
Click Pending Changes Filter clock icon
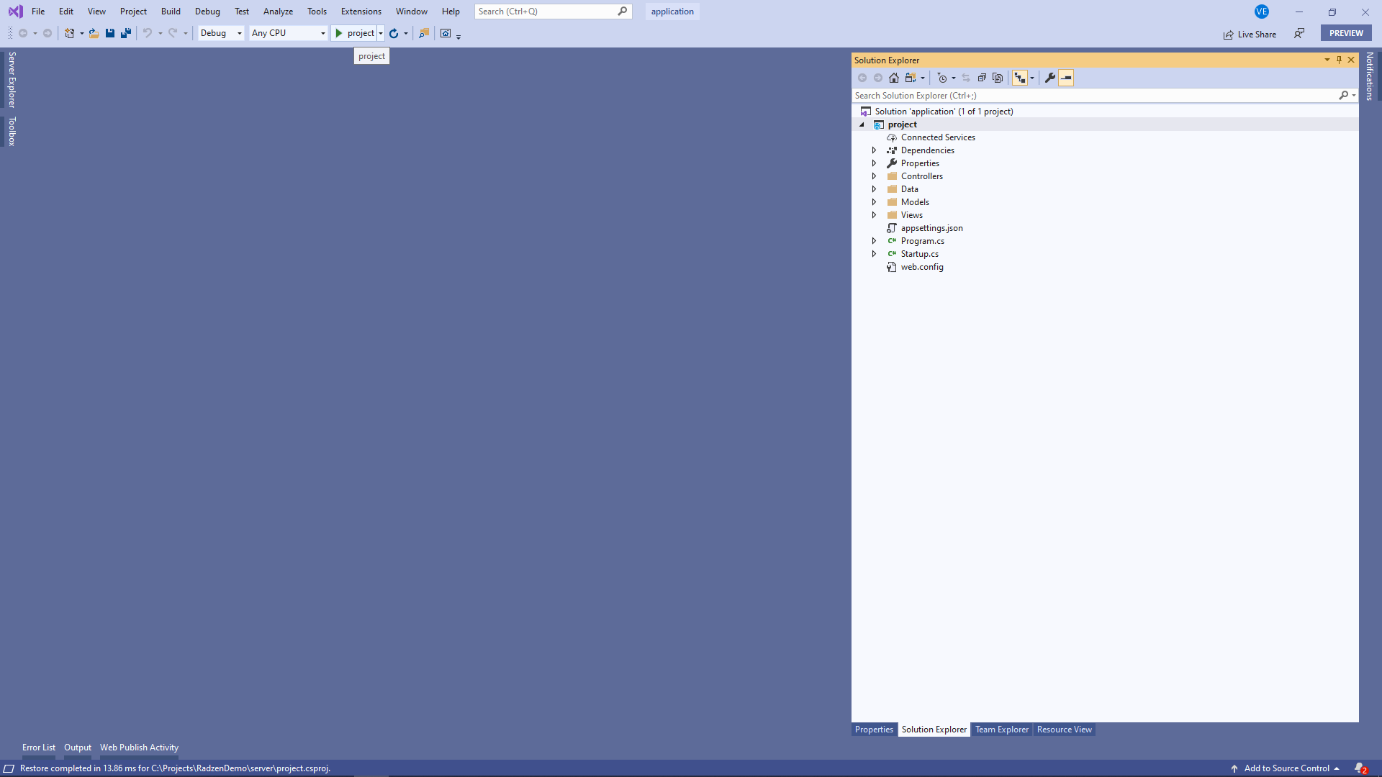(x=942, y=78)
